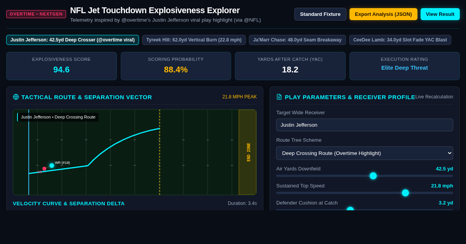The image size is (466, 244).
Task: Click the Scoring Probability 88.4% card
Action: pyautogui.click(x=176, y=66)
